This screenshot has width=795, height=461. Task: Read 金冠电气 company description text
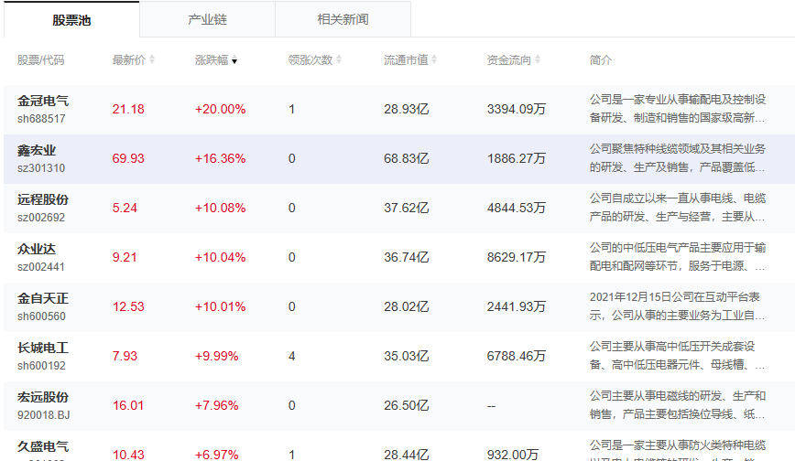pos(678,109)
